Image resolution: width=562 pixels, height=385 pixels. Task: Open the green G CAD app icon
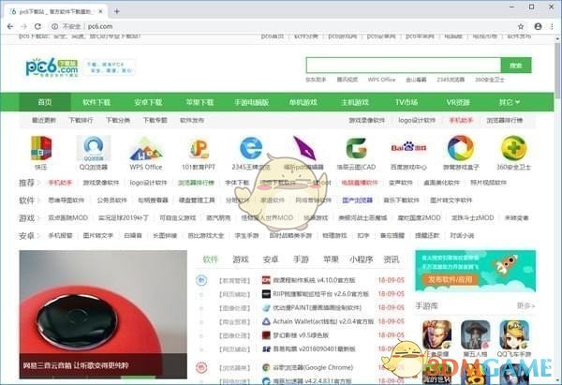(356, 148)
